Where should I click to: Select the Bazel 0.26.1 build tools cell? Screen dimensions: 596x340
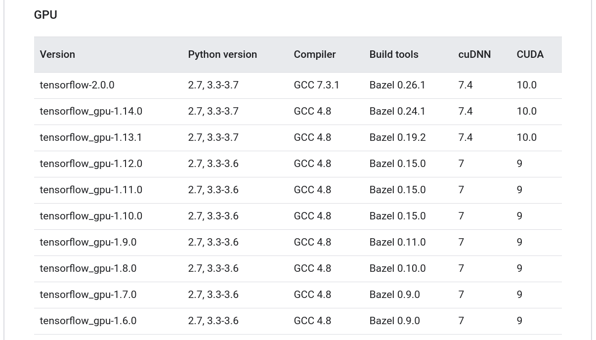[397, 85]
